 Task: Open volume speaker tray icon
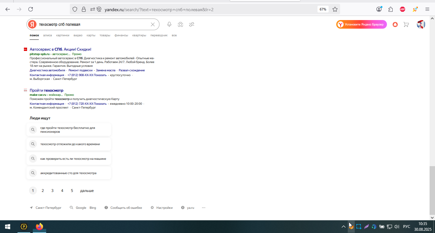pyautogui.click(x=397, y=227)
